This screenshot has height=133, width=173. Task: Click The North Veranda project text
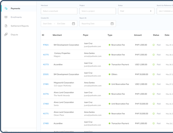tap(62, 95)
